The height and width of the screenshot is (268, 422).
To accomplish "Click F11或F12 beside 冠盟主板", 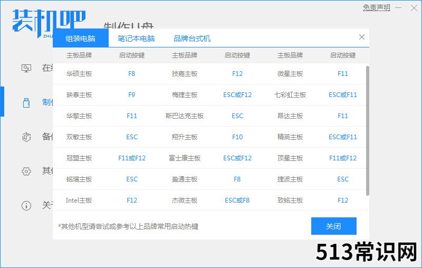I will [x=132, y=158].
